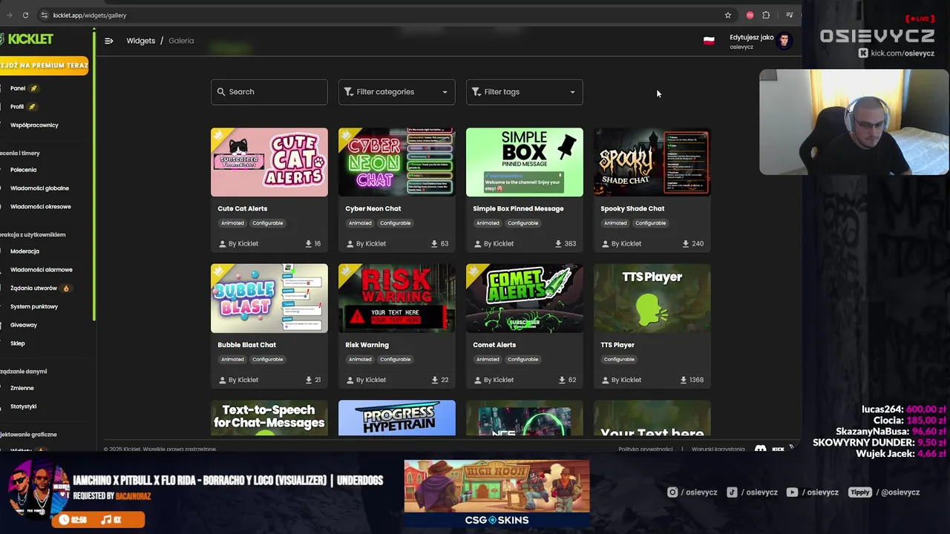Image resolution: width=950 pixels, height=534 pixels.
Task: Click the Kicklet logo
Action: coord(27,39)
